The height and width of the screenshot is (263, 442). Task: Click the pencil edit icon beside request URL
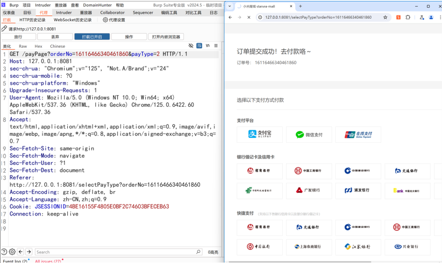pos(4,28)
